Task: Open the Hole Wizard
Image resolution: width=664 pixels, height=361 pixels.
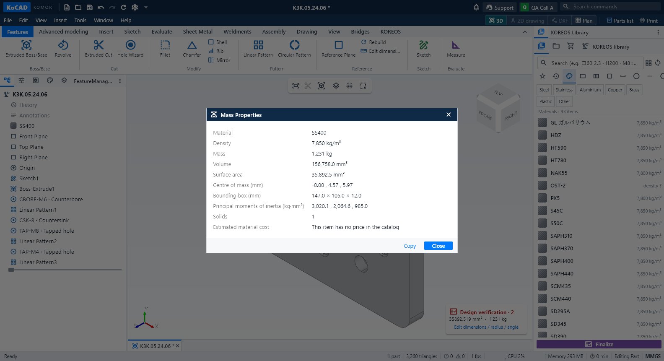Action: pos(130,48)
